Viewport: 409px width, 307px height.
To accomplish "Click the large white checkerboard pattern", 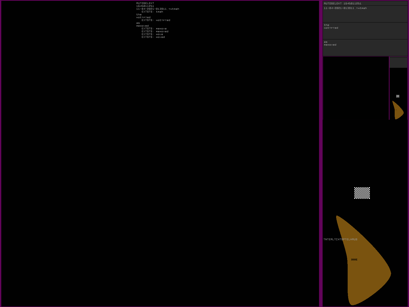I will pyautogui.click(x=362, y=193).
